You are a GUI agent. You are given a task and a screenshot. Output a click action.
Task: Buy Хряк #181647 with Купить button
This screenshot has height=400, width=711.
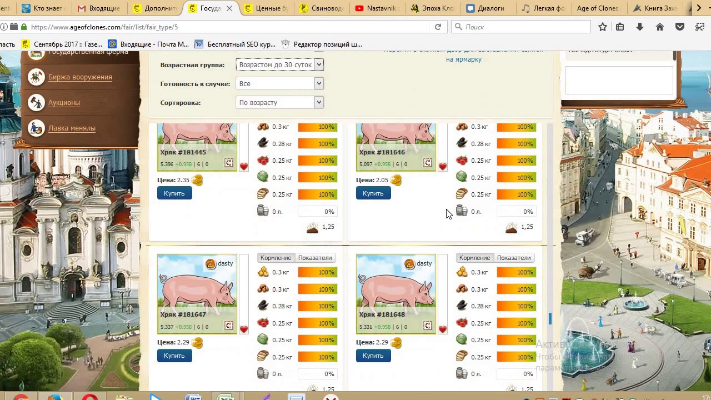[174, 356]
